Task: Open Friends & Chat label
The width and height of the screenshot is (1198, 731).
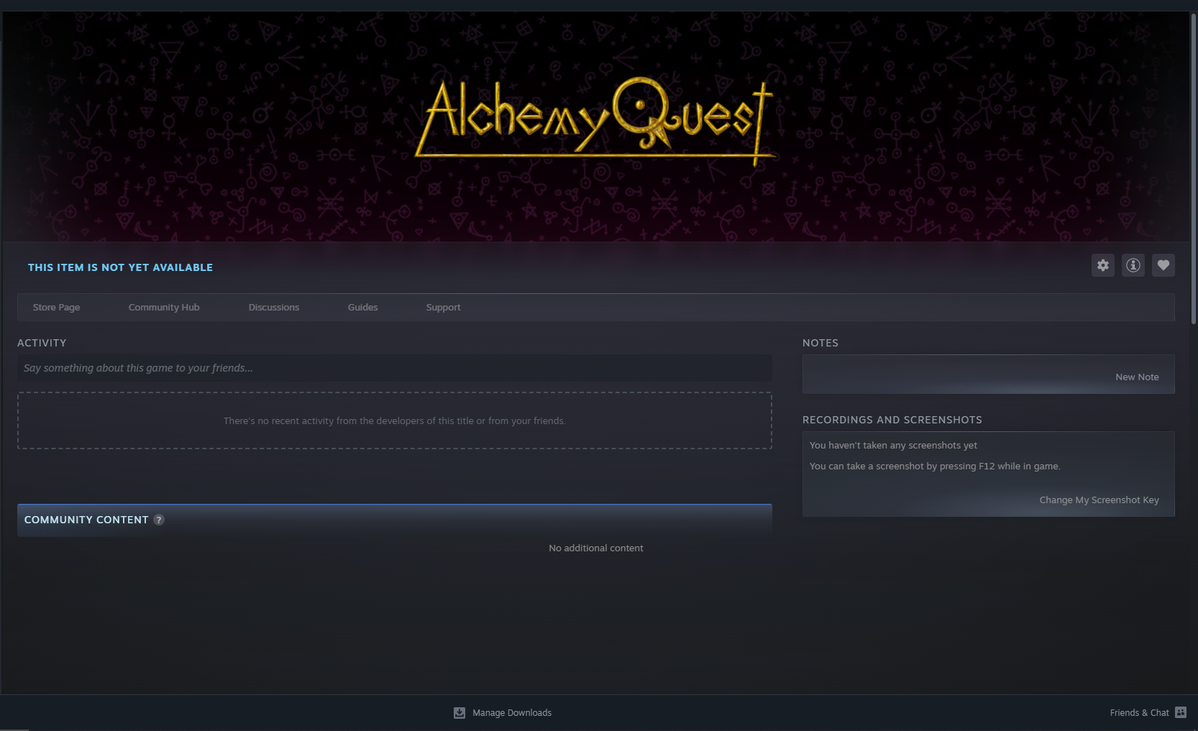Action: click(1139, 713)
